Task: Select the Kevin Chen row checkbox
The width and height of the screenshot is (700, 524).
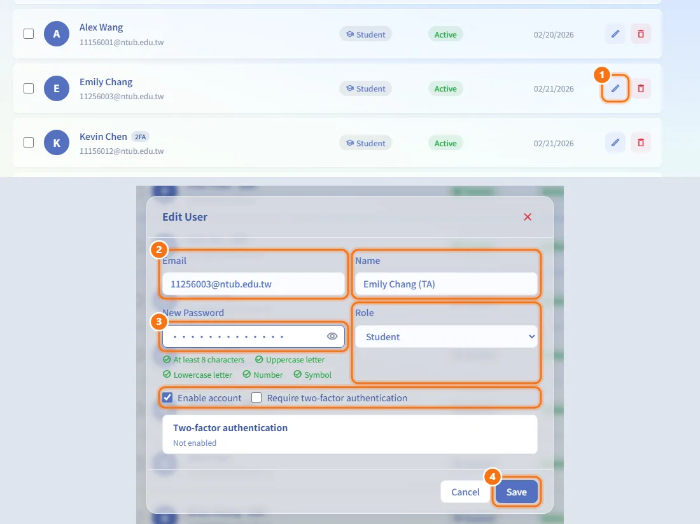Action: [29, 142]
